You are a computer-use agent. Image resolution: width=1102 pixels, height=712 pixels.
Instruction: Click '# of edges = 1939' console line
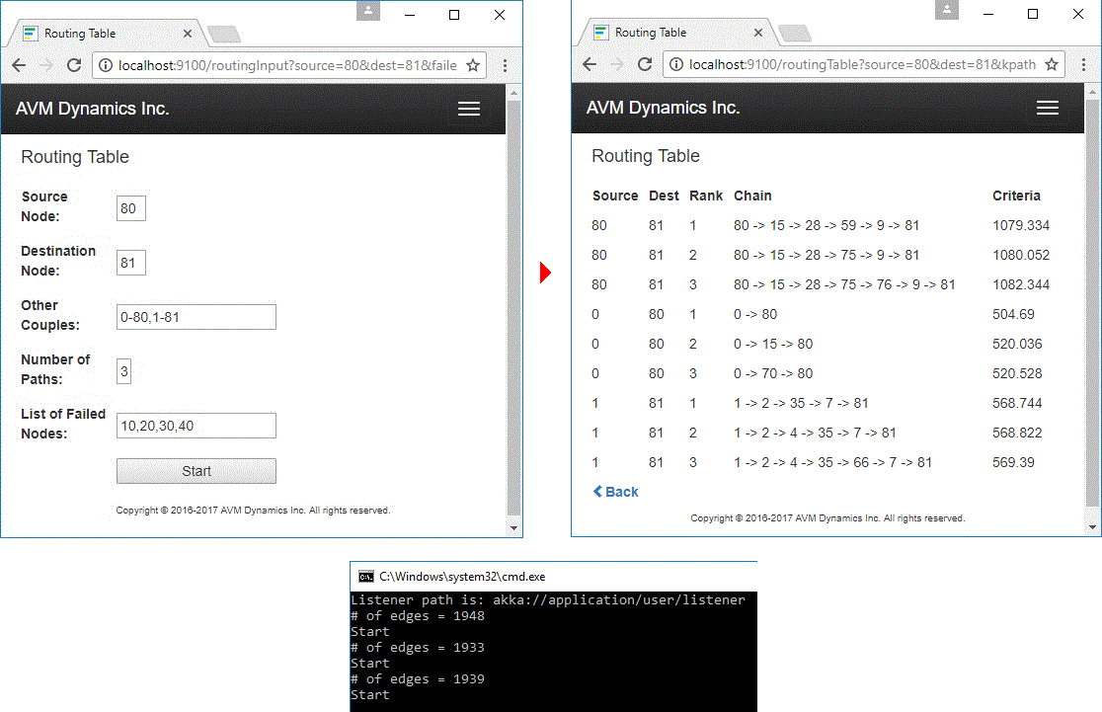418,679
